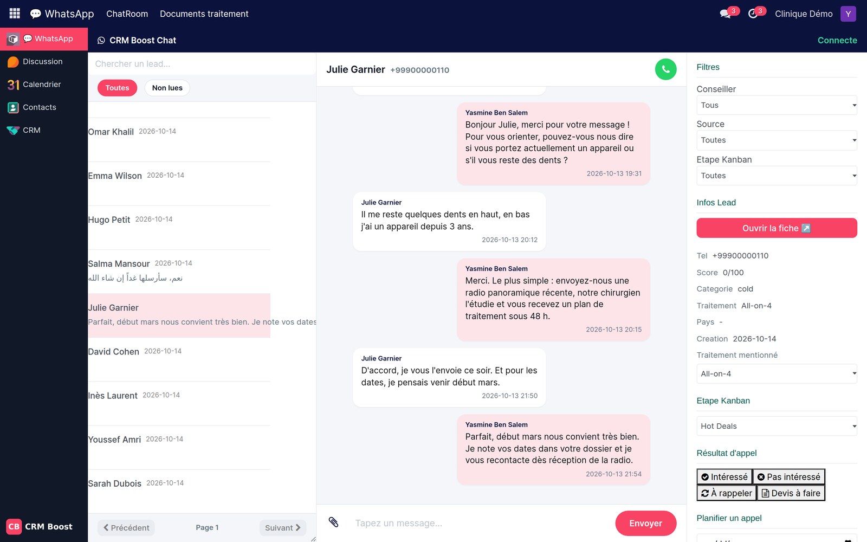This screenshot has height=542, width=867.
Task: Open the Source filter dropdown
Action: [x=777, y=140]
